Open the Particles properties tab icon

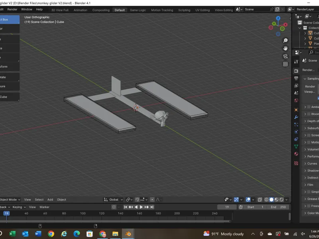pyautogui.click(x=296, y=125)
